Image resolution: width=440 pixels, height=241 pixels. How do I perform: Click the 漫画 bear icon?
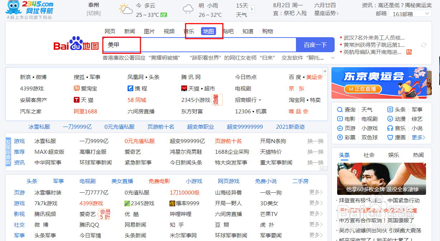coord(390,137)
